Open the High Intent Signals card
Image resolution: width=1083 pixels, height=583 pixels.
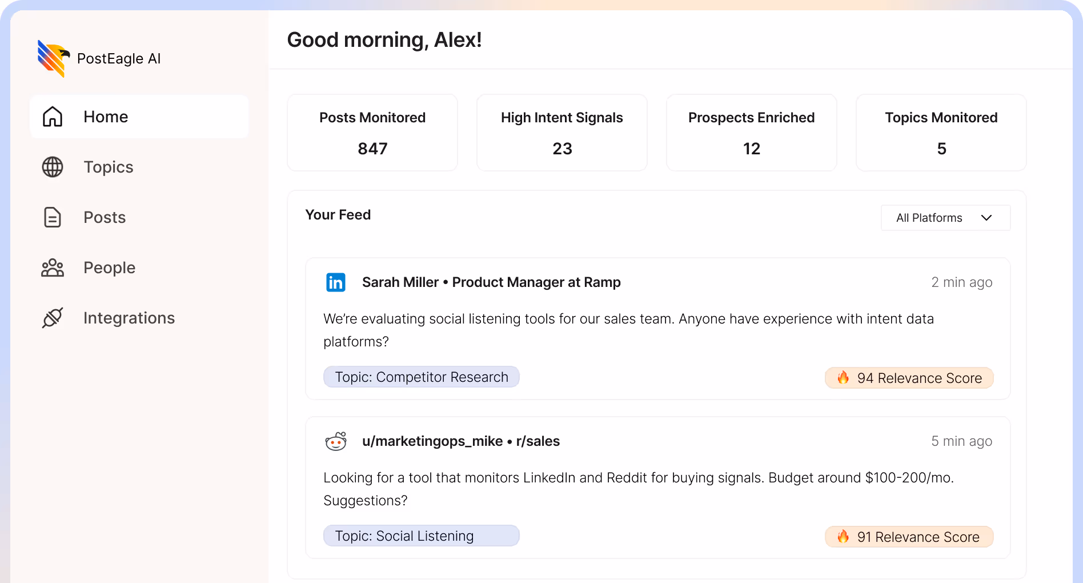pyautogui.click(x=562, y=133)
